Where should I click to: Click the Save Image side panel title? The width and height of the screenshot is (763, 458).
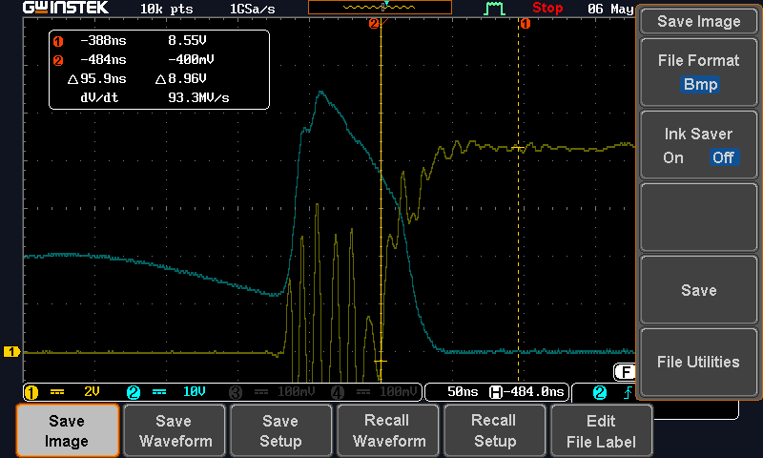pyautogui.click(x=699, y=21)
